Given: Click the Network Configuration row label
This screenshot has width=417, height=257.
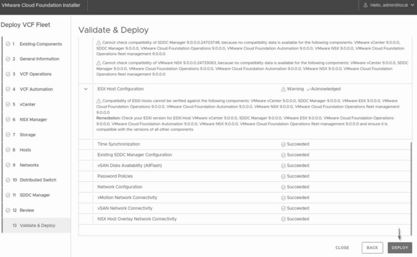Looking at the screenshot, I should [x=120, y=187].
